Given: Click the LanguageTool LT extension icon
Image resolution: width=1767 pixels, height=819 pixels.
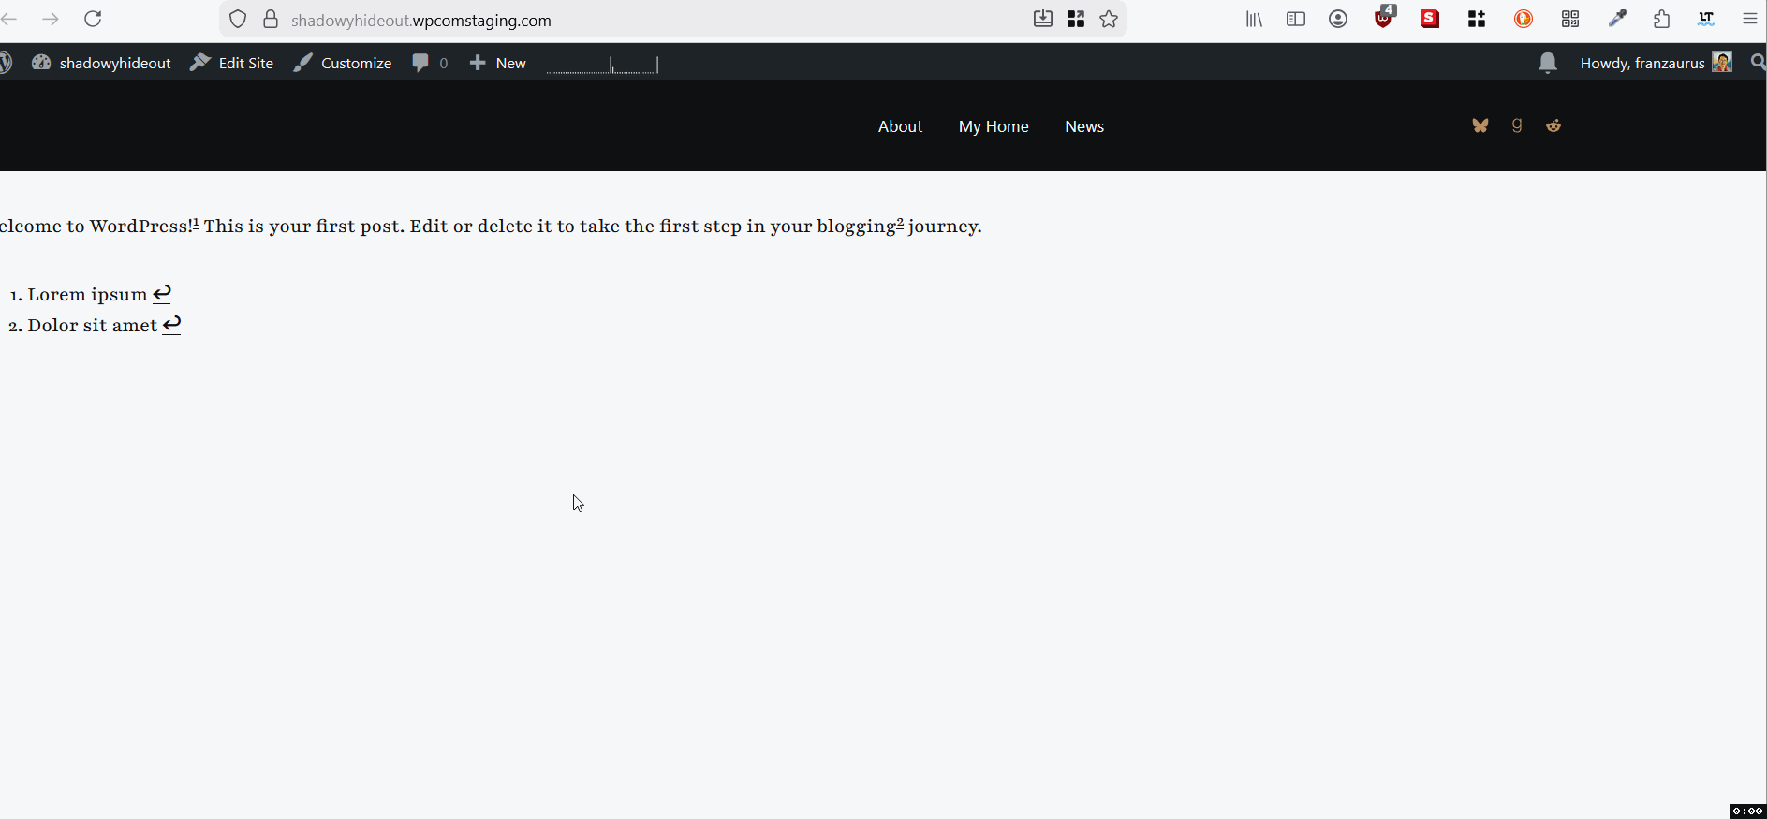Looking at the screenshot, I should tap(1706, 19).
